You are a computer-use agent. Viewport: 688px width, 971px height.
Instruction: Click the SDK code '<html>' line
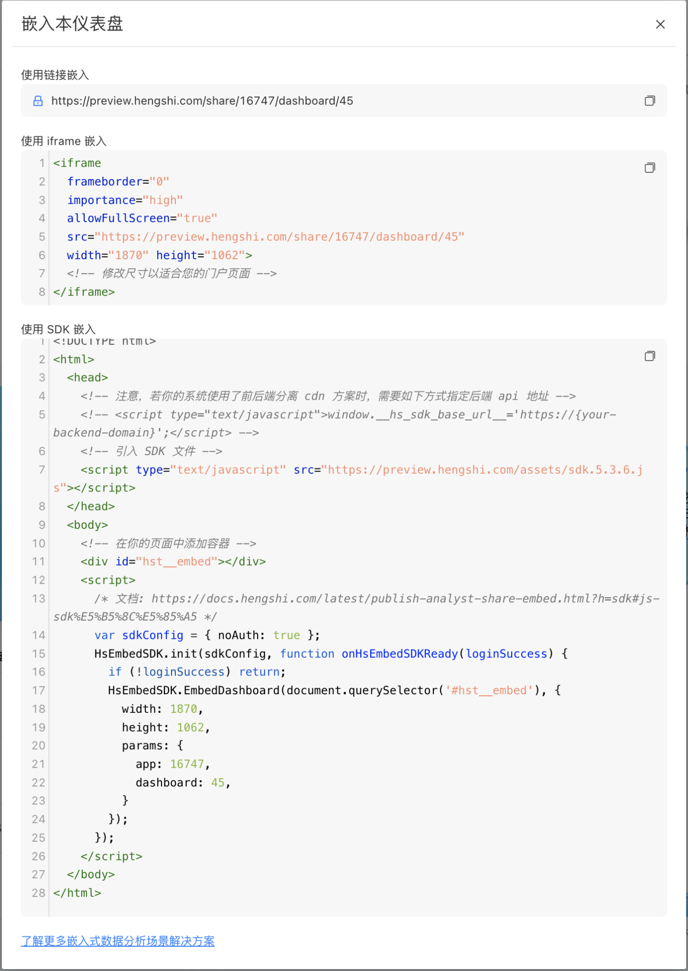tap(74, 360)
